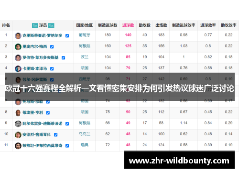Viewport: 239px width, 173px height.
Task: Toggle checkbox beside 安德烈·舍甫琴科
Action: click(56, 135)
